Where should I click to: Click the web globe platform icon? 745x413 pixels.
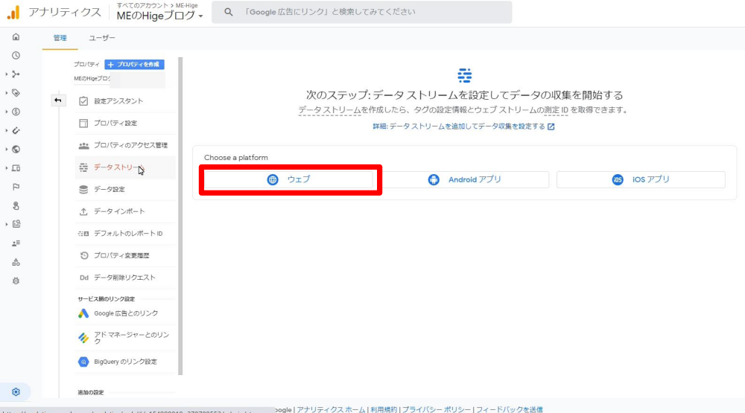coord(272,179)
